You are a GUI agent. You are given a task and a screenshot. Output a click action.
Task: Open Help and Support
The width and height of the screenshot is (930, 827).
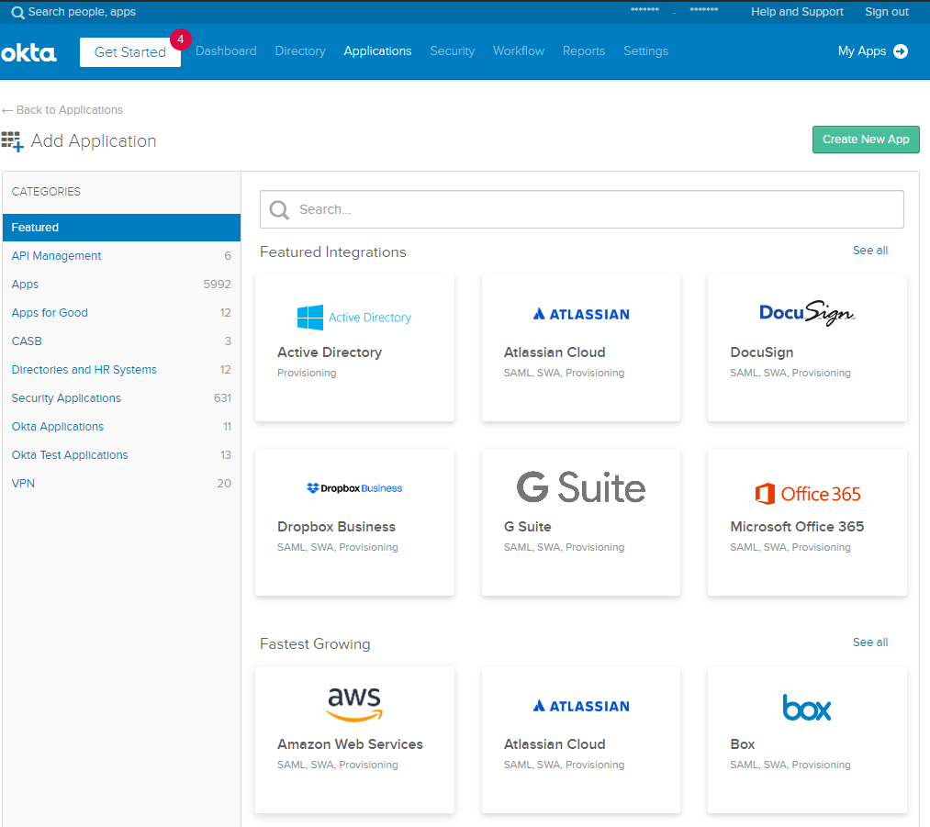(x=797, y=12)
